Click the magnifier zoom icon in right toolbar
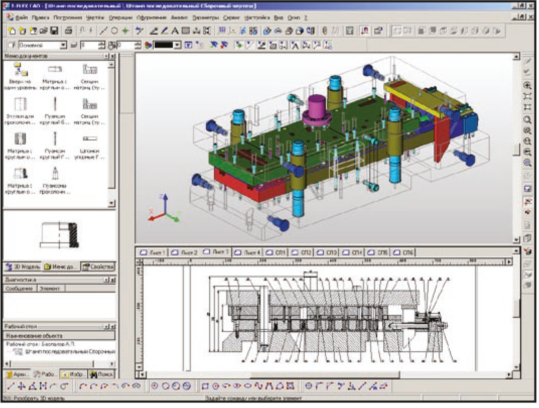Image resolution: width=539 pixels, height=408 pixels. (527, 120)
